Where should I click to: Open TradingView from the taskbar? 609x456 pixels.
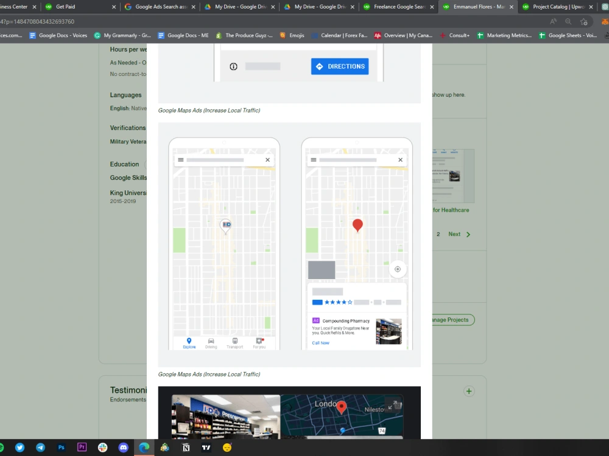(206, 447)
